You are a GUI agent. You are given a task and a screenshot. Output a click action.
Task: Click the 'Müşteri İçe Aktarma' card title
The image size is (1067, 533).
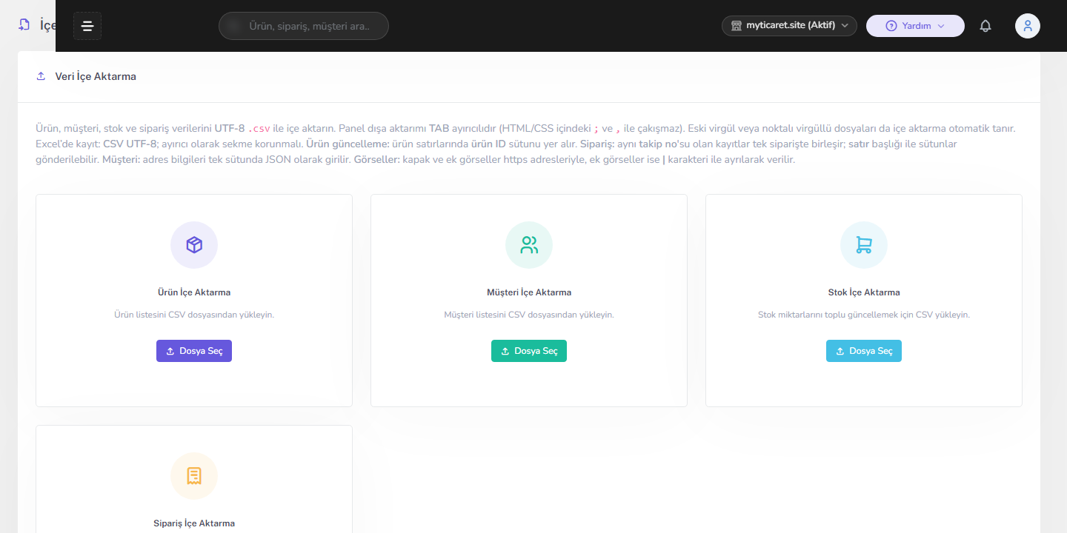(x=529, y=292)
